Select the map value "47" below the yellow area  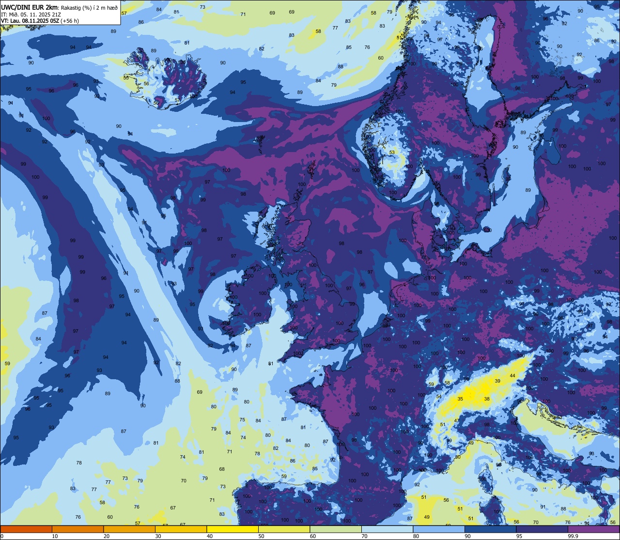pos(456,420)
